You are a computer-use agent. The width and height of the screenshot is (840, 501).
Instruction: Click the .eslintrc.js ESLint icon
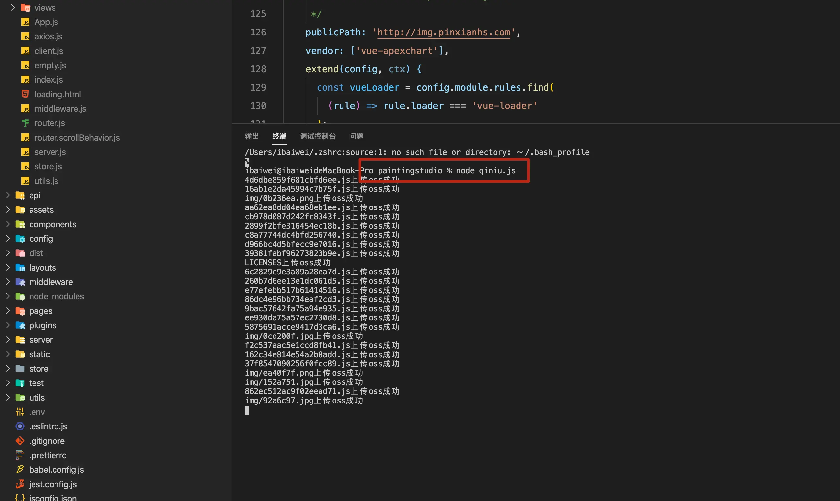20,426
